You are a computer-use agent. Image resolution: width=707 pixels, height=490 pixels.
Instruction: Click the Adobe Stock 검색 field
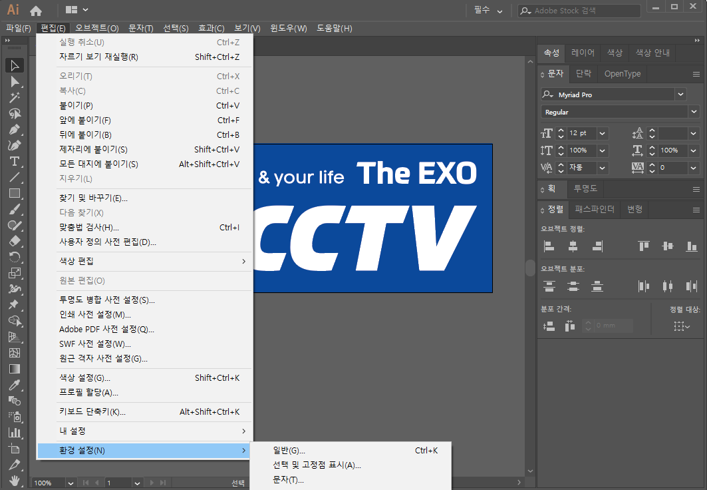point(579,11)
